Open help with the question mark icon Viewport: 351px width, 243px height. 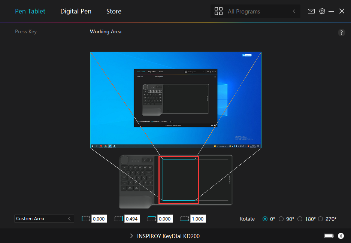pos(341,33)
